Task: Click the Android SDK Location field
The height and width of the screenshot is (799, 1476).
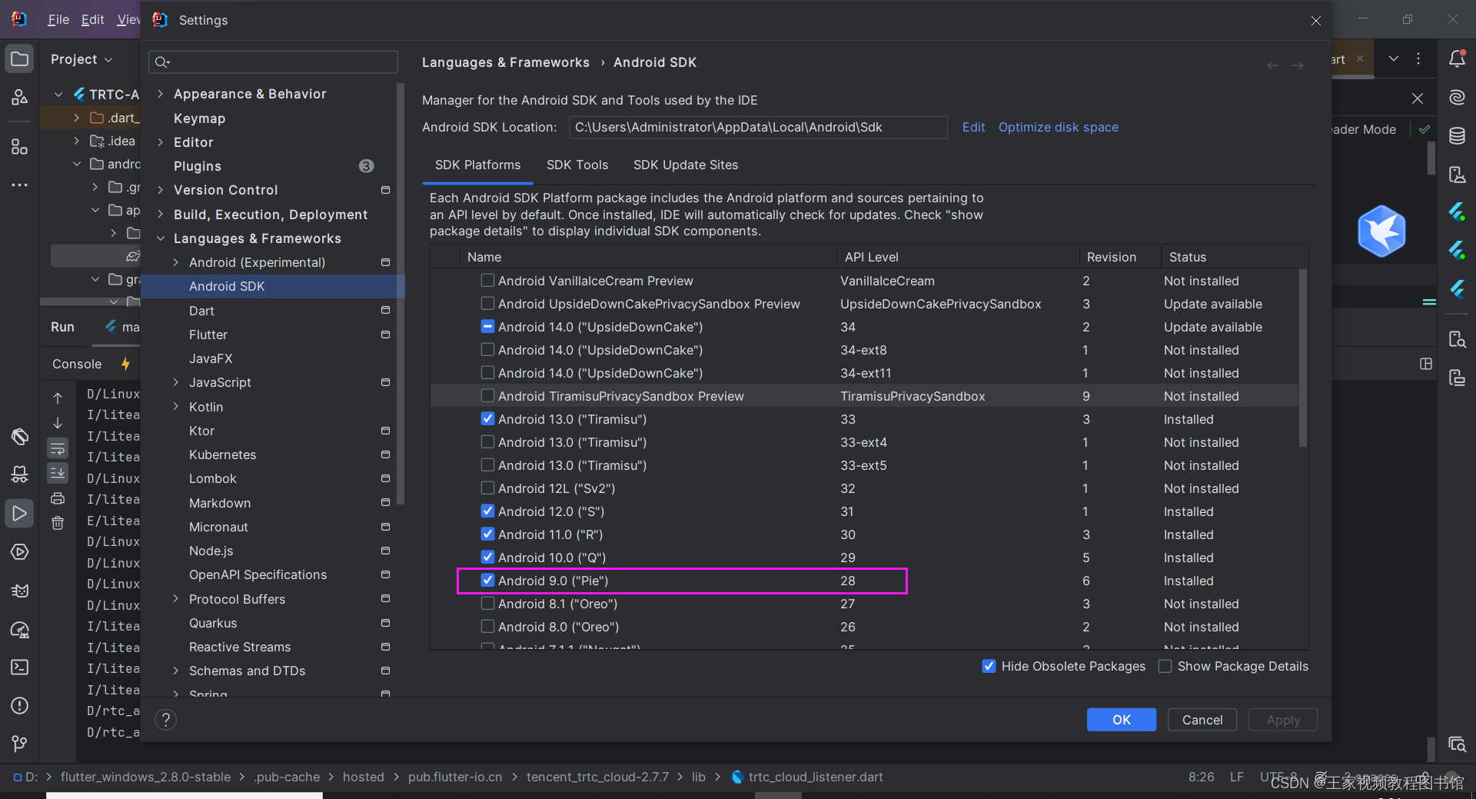Action: tap(757, 127)
